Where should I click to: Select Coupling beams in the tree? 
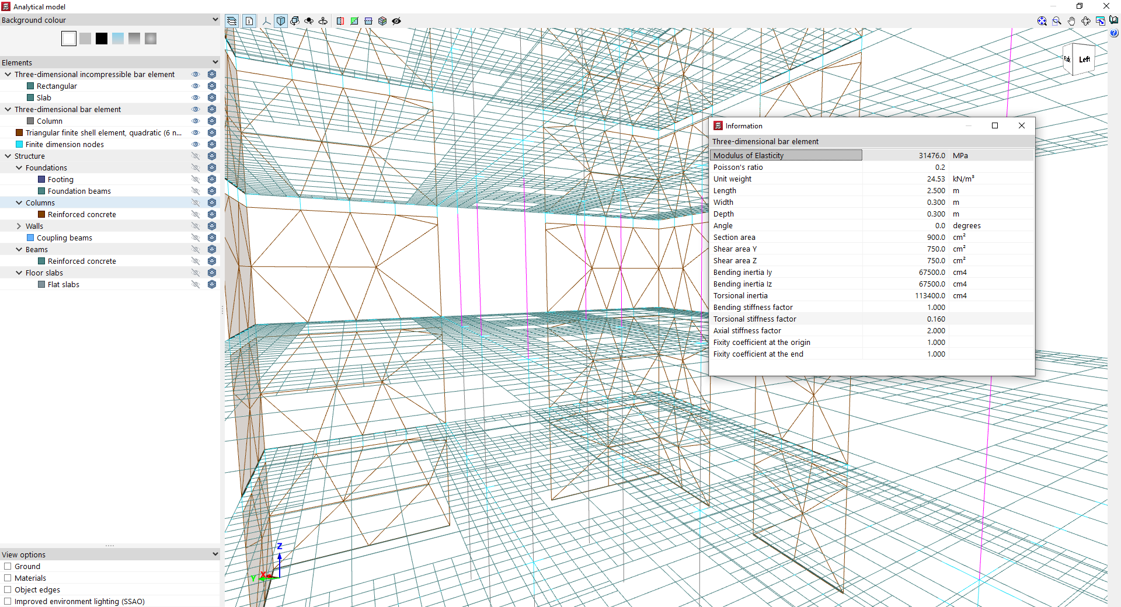(x=64, y=238)
